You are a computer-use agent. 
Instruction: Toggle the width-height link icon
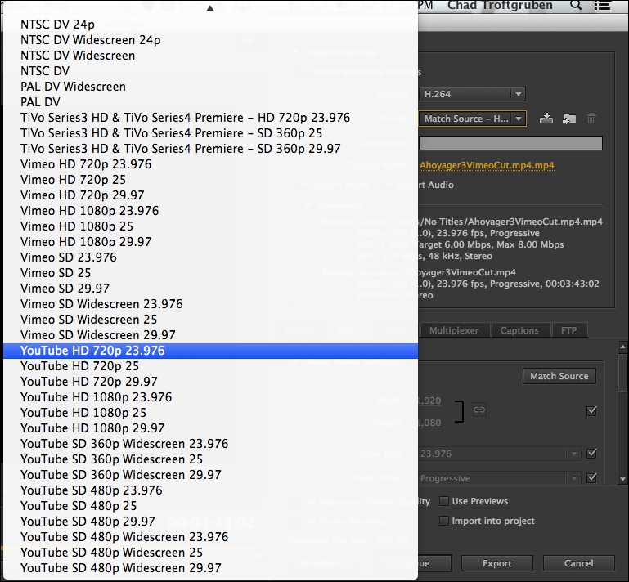click(479, 410)
